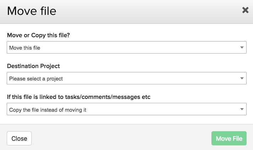Screen dimensions: 253x150
Task: Click the white Close button in footer
Action: 19,138
